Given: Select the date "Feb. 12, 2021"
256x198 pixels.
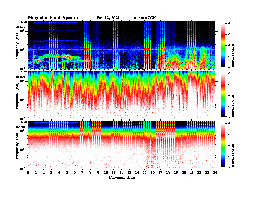Looking at the screenshot, I should tap(108, 18).
